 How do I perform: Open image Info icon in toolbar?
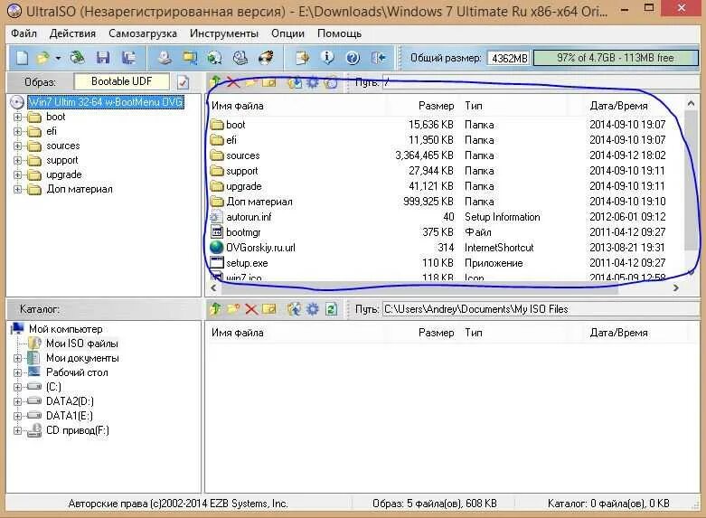[327, 58]
